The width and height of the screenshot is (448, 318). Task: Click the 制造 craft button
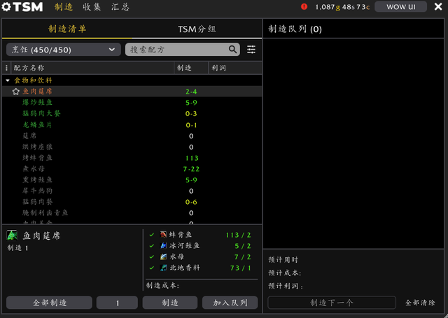tap(170, 303)
